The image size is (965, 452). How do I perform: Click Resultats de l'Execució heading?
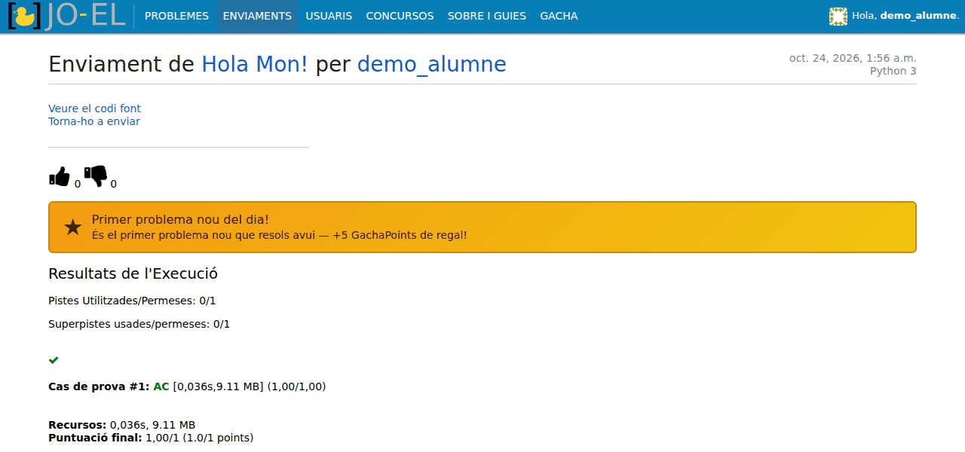click(133, 273)
